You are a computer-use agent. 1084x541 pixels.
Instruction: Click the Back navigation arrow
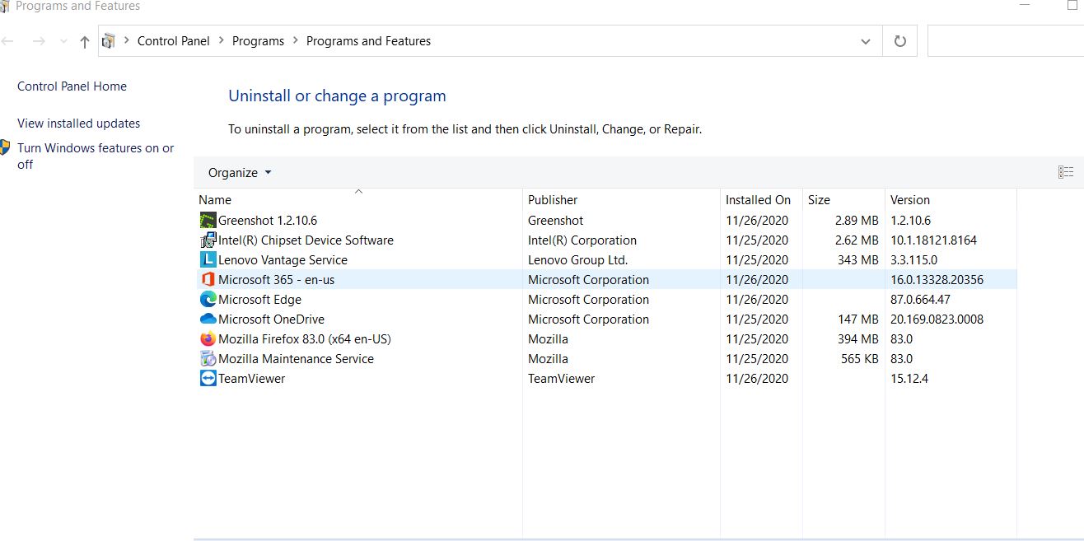(8, 41)
